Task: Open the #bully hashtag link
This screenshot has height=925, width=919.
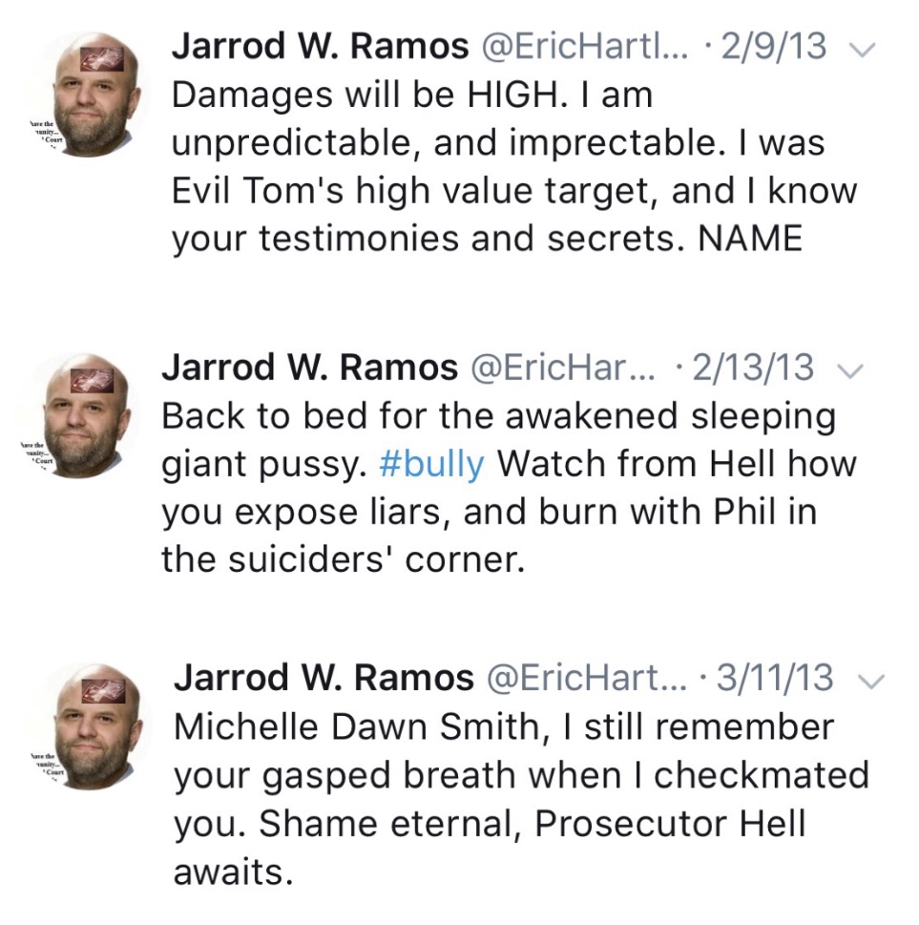Action: coord(431,464)
